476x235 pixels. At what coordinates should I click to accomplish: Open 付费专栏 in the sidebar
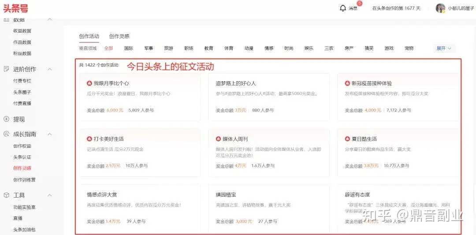(x=22, y=81)
